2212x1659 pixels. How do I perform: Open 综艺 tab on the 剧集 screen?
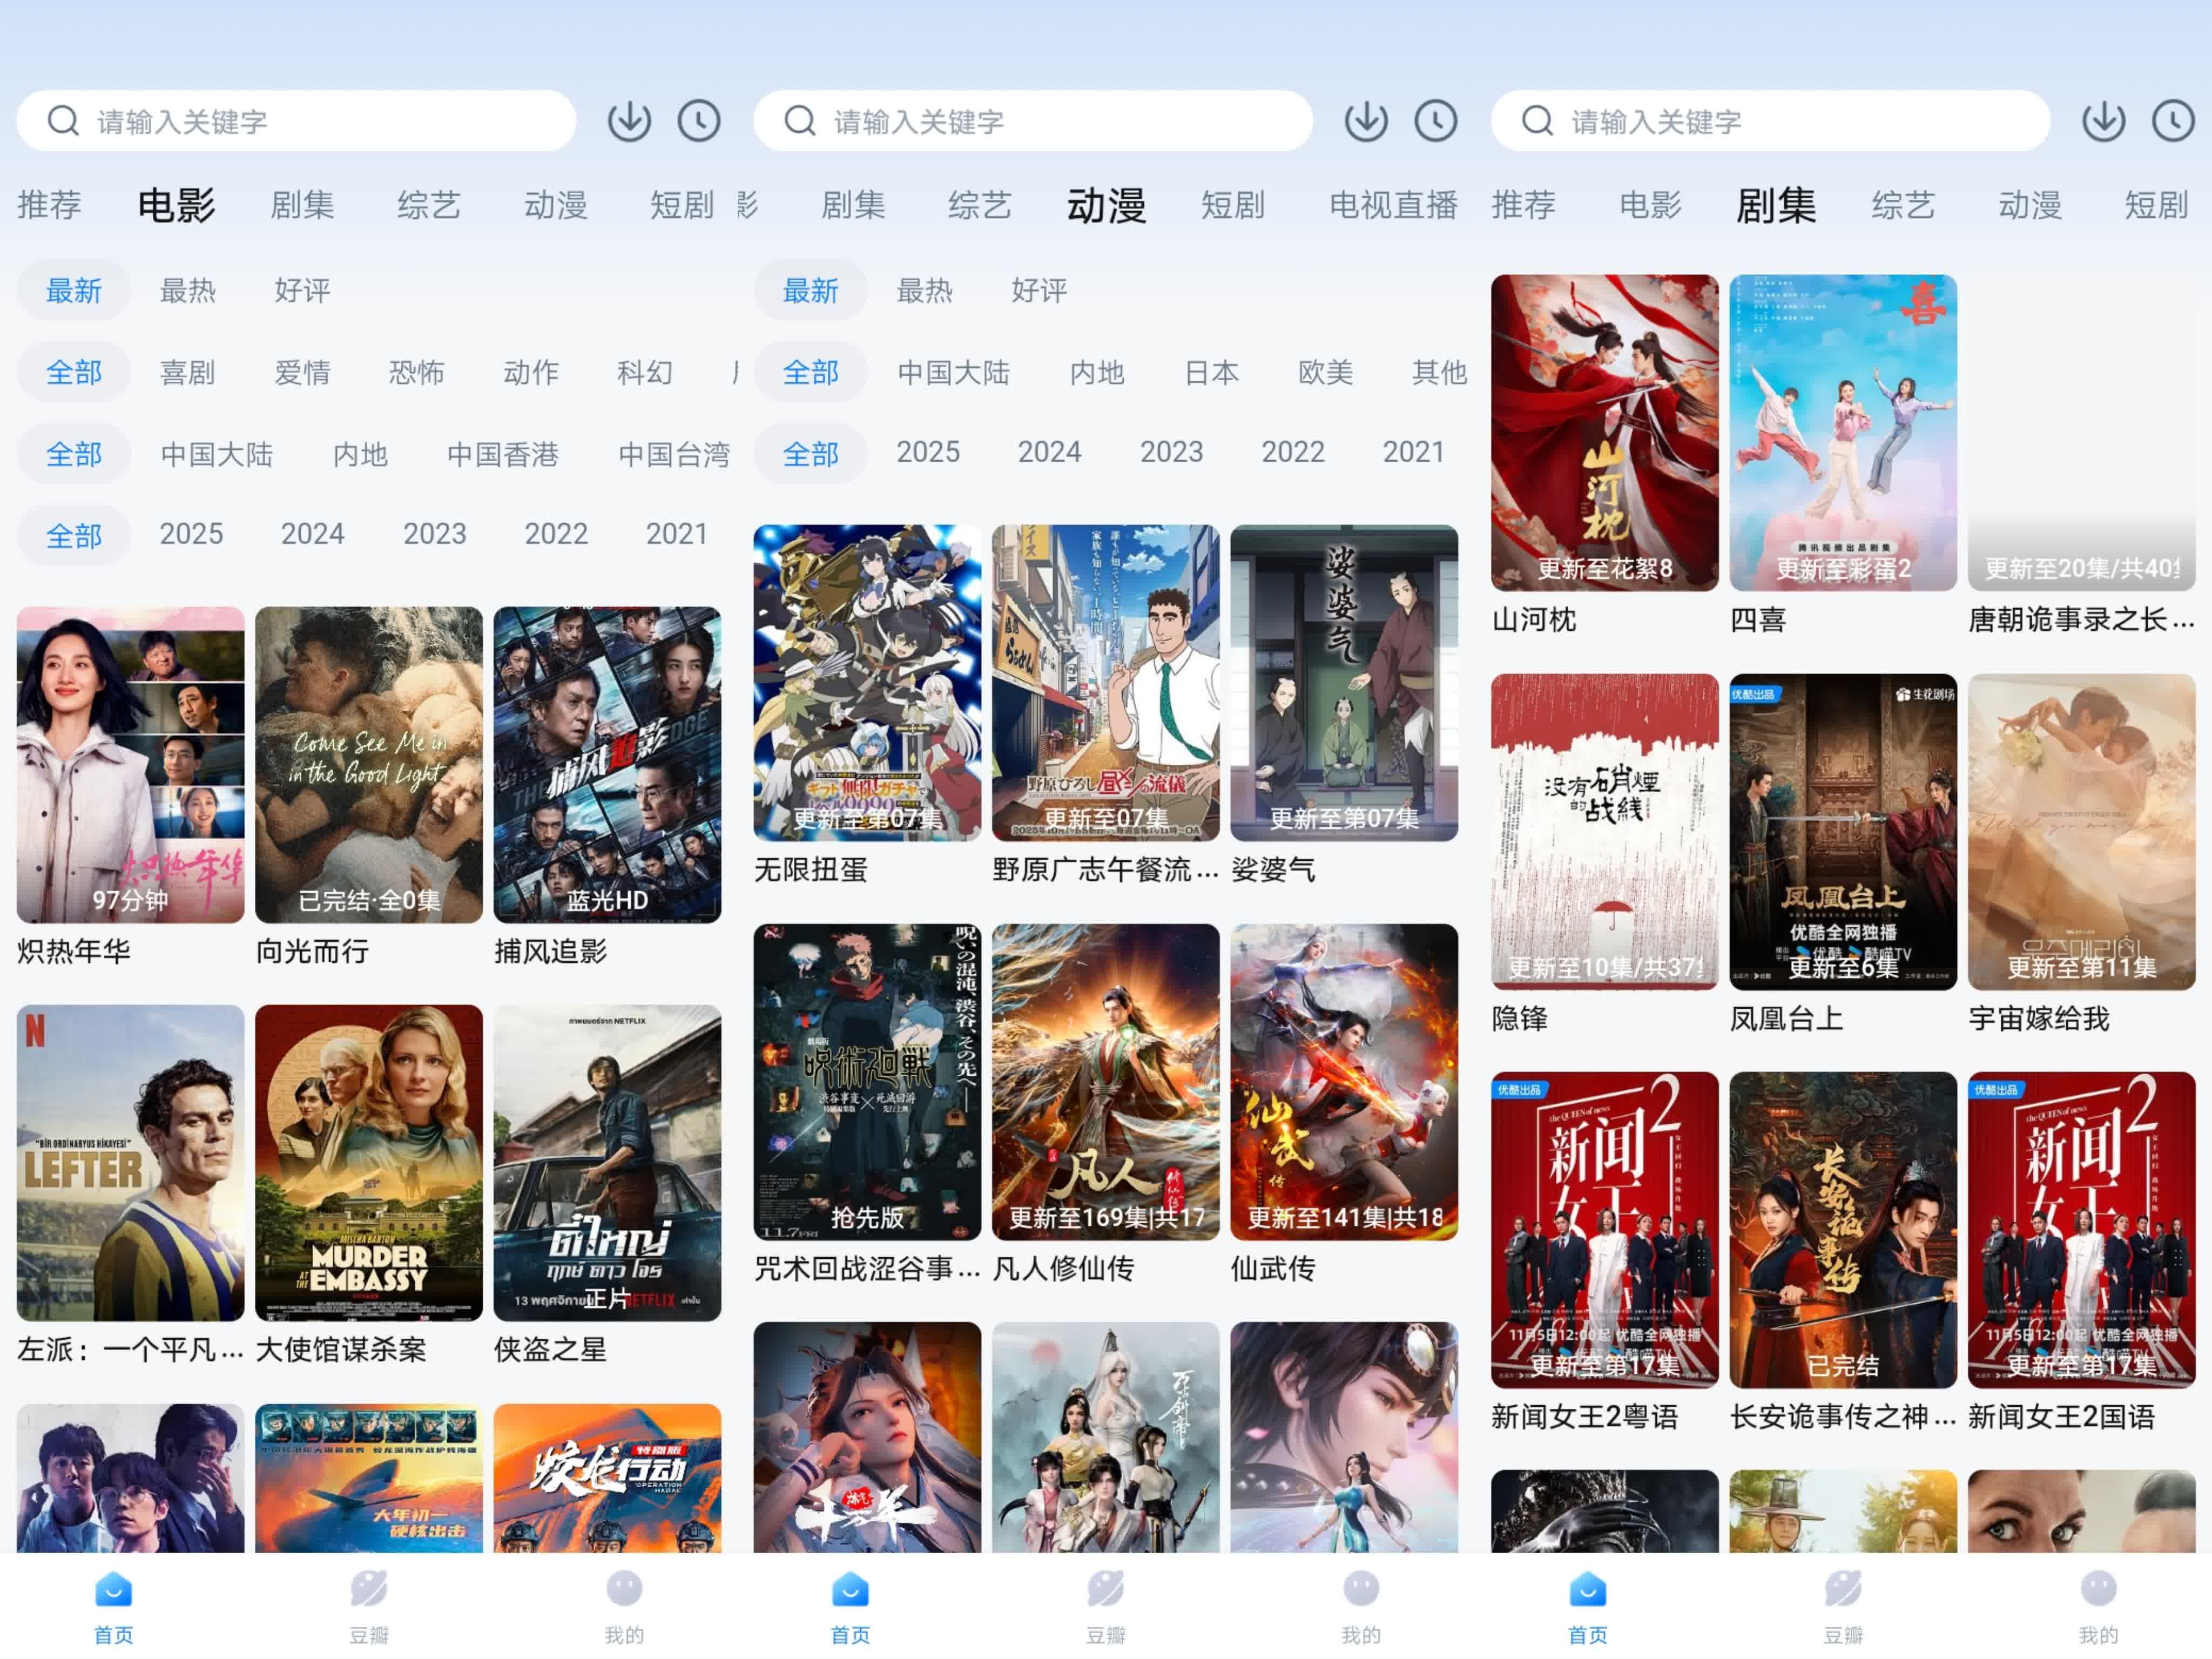click(x=1902, y=206)
